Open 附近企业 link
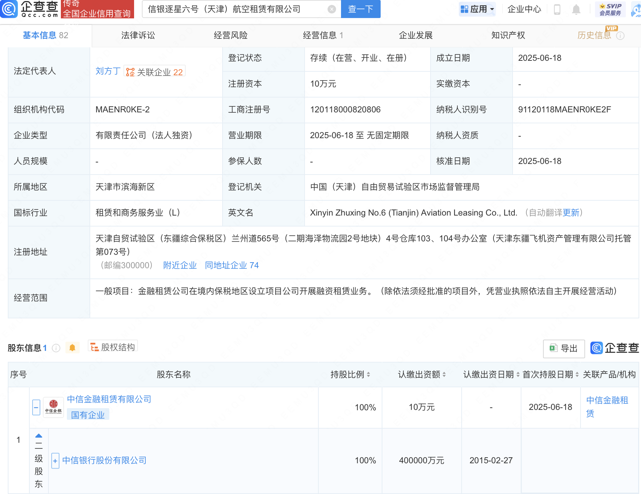Image resolution: width=641 pixels, height=494 pixels. pyautogui.click(x=180, y=265)
